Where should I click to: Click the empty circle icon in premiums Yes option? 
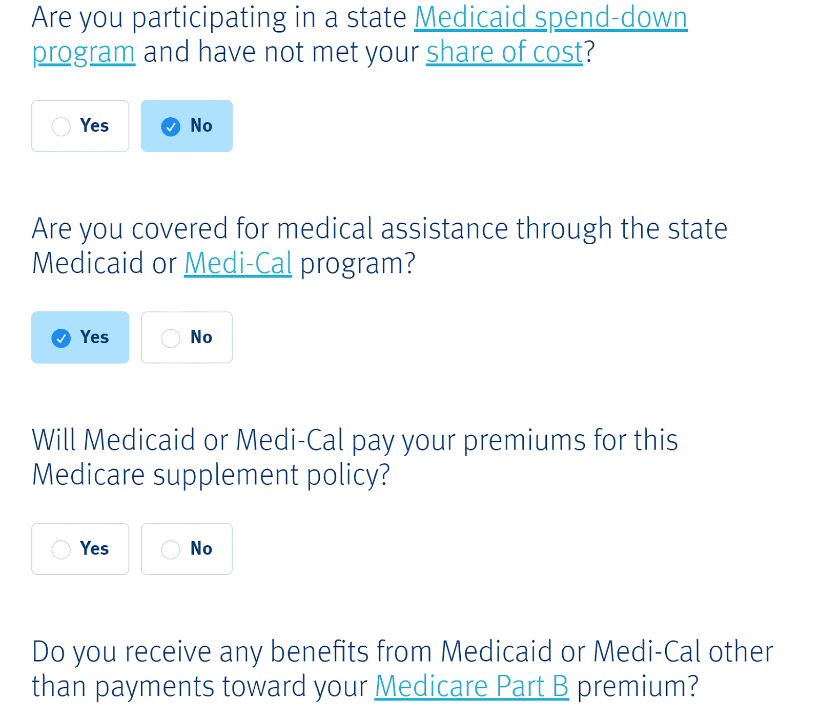[x=61, y=549]
